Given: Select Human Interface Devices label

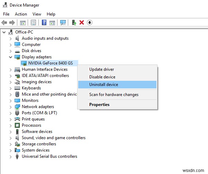Looking at the screenshot, I should 45,69.
